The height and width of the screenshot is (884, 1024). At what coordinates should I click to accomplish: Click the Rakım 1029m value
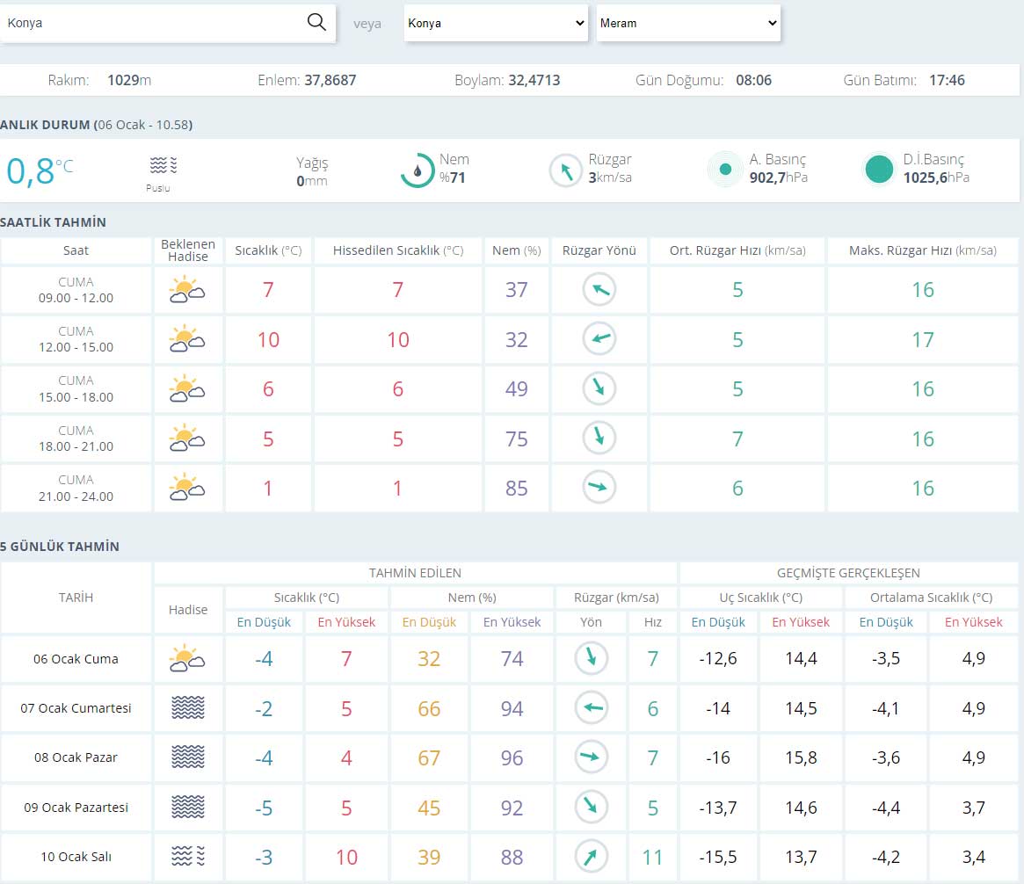point(129,80)
